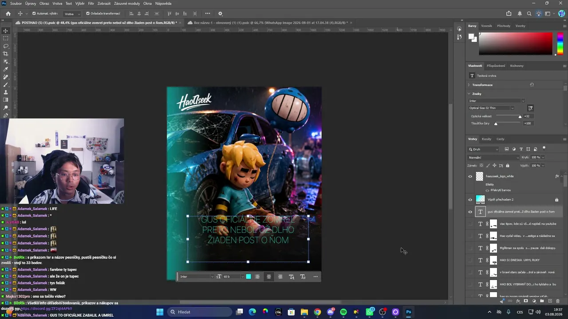This screenshot has height=319, width=568.
Task: Click the three-dots more options in options bar
Action: [x=207, y=13]
